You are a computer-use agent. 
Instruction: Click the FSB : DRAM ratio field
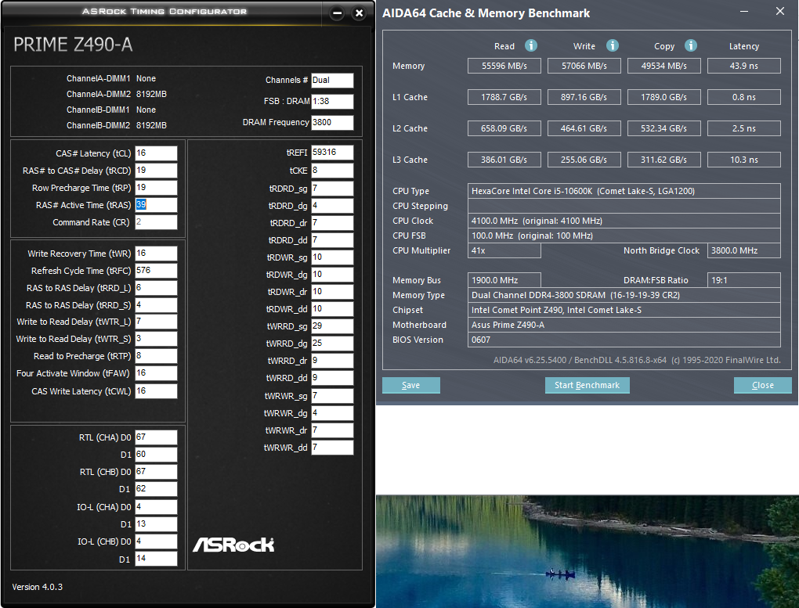pos(332,102)
